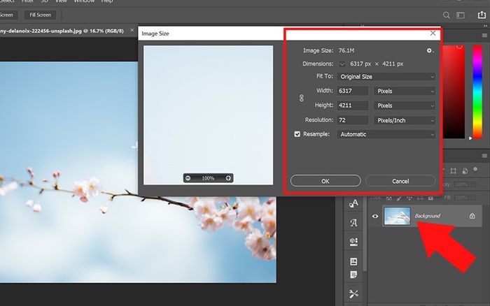Click the Layers Opacity 100% field
Image resolution: width=490 pixels, height=306 pixels.
pos(461,184)
